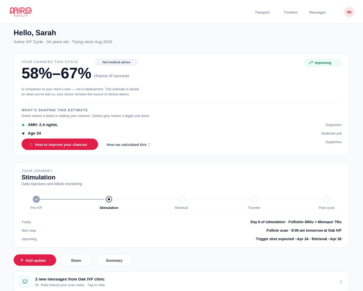Click the chevron on the Oak IVF messages card
The width and height of the screenshot is (363, 291).
point(341,282)
